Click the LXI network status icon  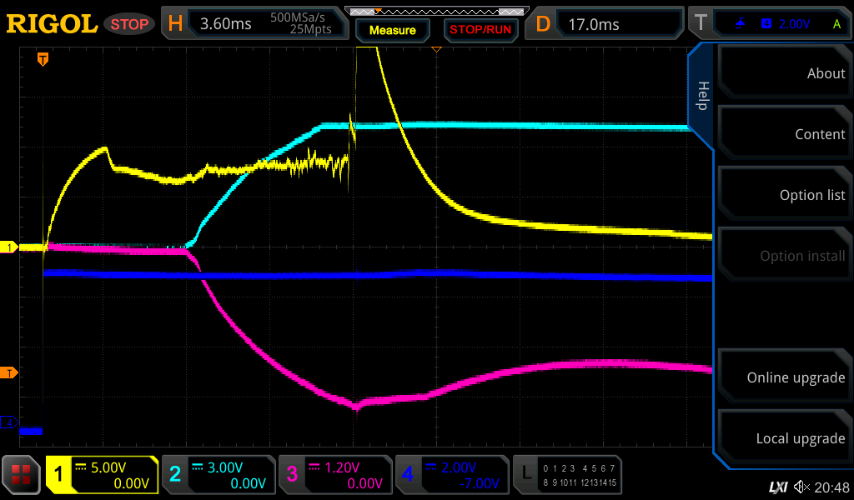click(x=777, y=487)
